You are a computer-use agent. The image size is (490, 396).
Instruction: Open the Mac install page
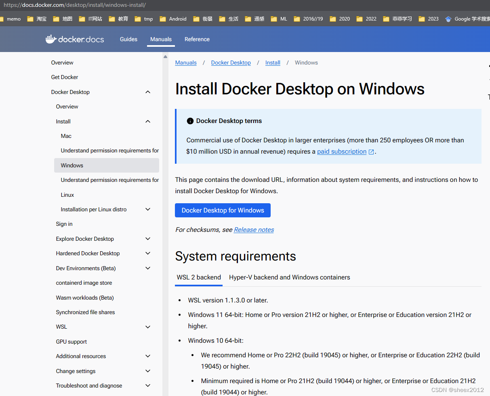[66, 136]
